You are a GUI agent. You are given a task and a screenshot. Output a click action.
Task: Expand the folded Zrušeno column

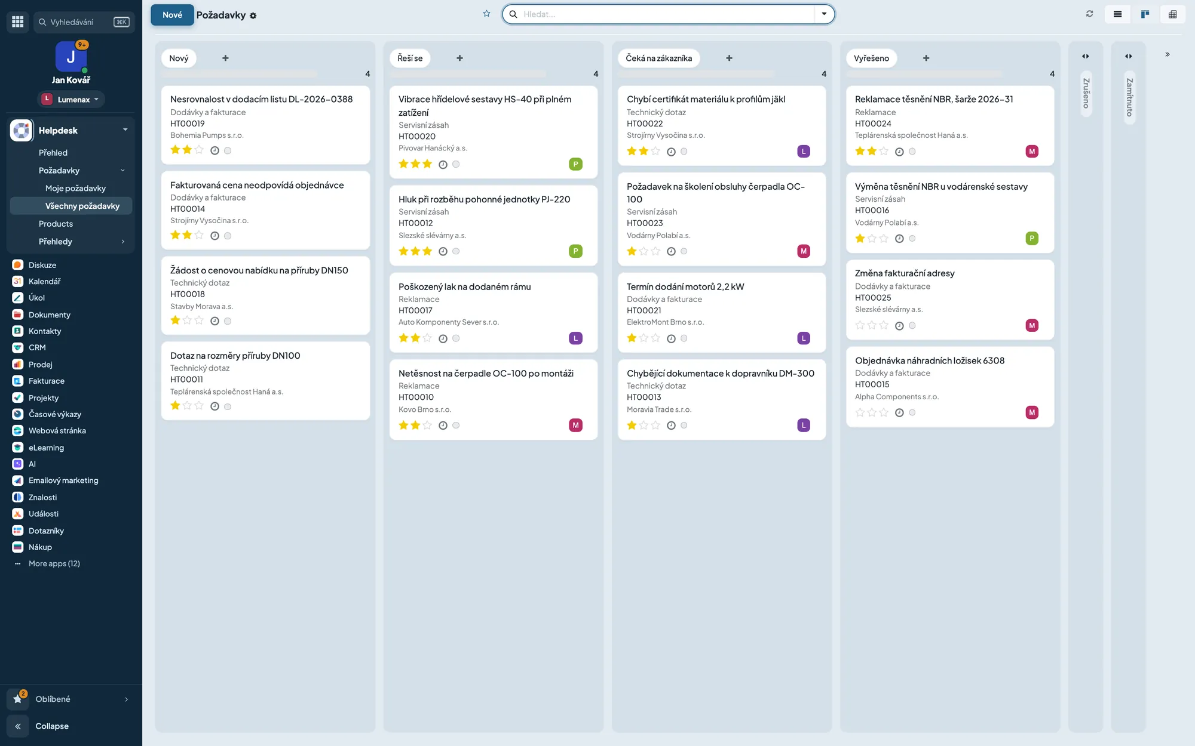pos(1086,56)
